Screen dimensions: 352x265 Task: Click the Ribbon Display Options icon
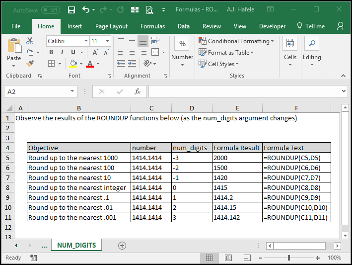tap(270, 9)
